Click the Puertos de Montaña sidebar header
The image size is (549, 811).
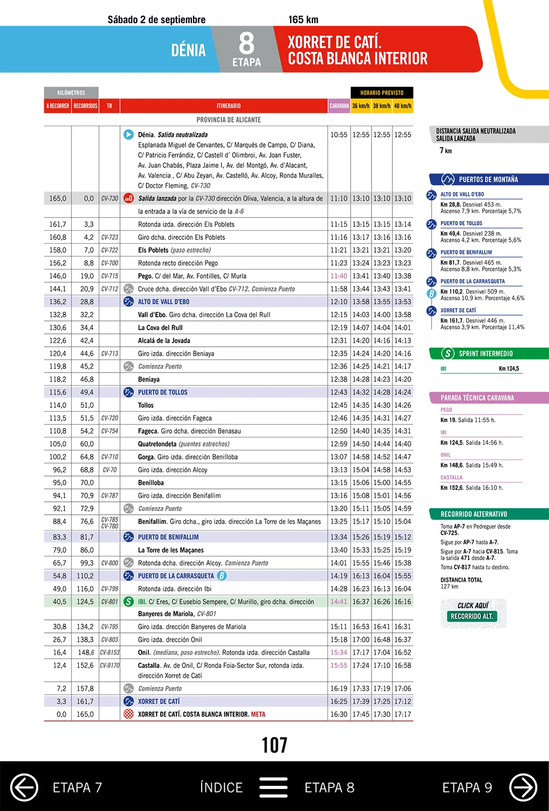coord(488,179)
